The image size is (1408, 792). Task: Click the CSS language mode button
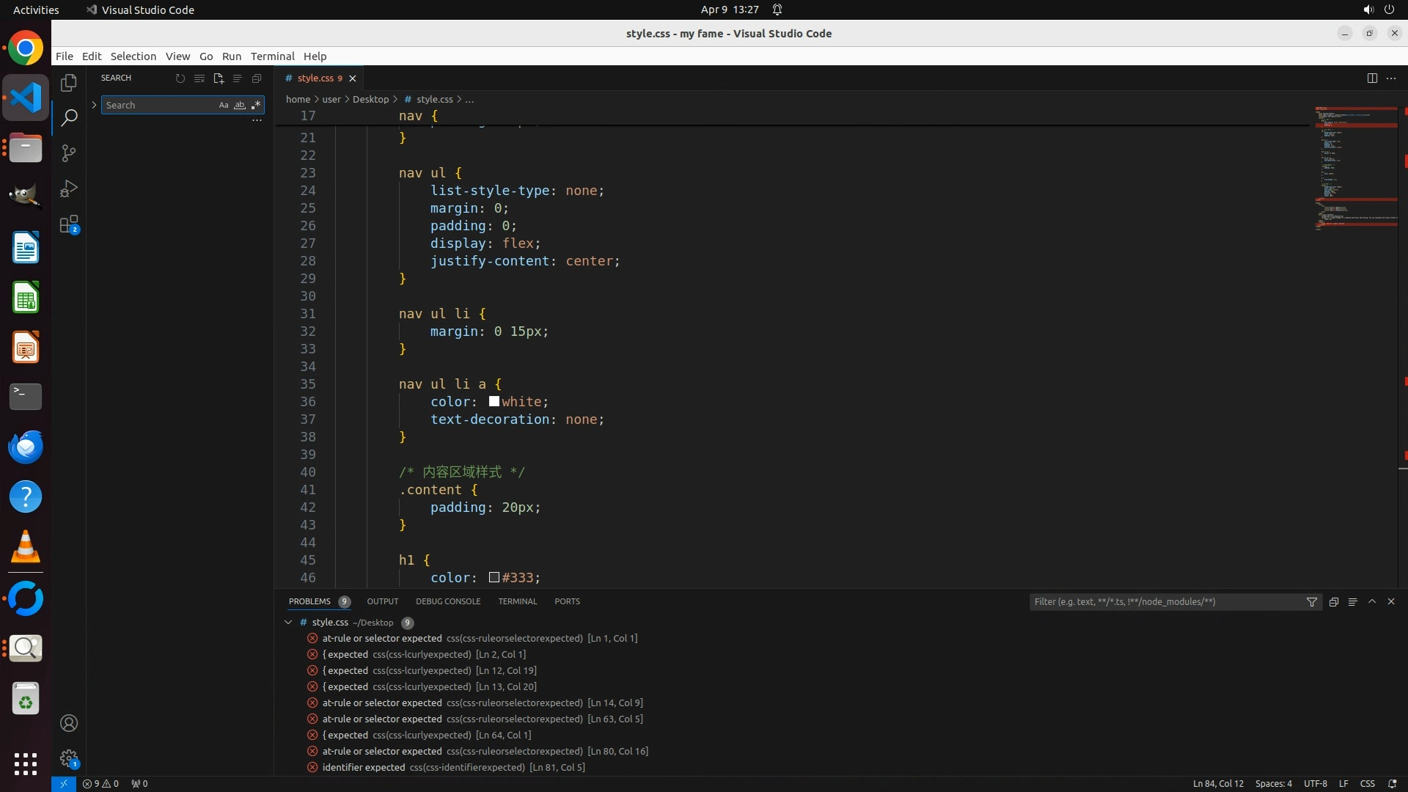[1367, 783]
